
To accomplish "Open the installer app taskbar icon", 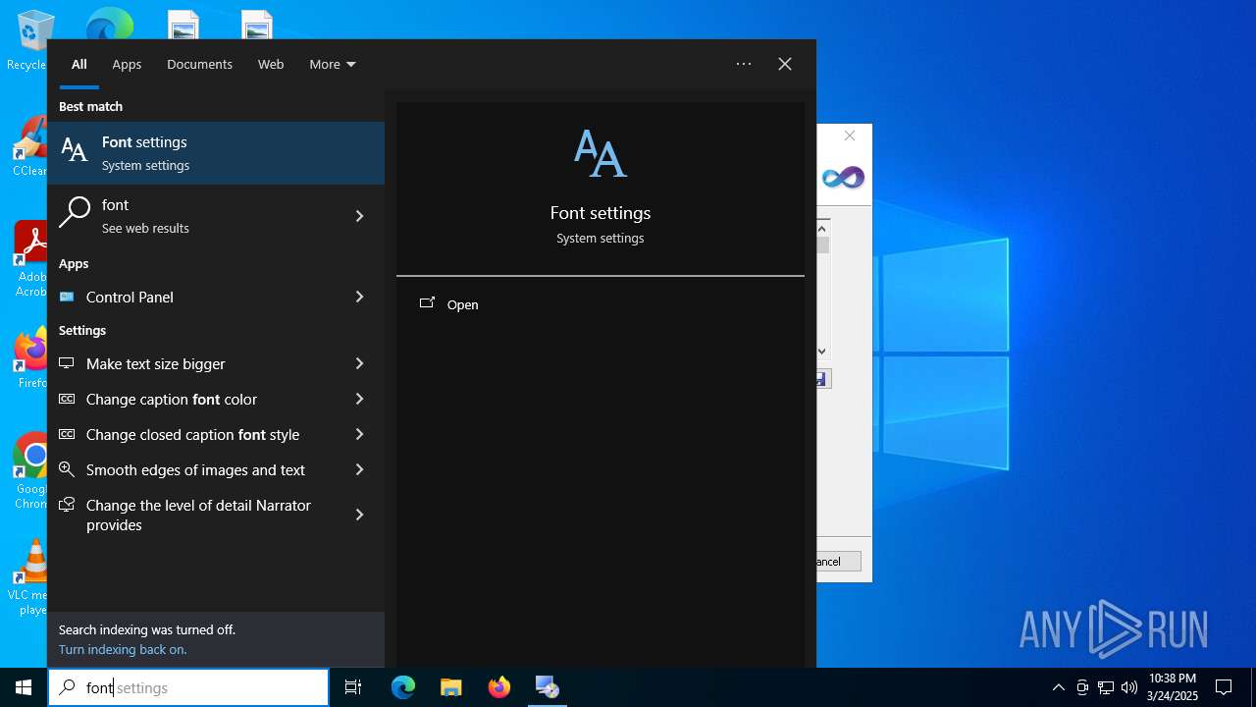I will 548,687.
